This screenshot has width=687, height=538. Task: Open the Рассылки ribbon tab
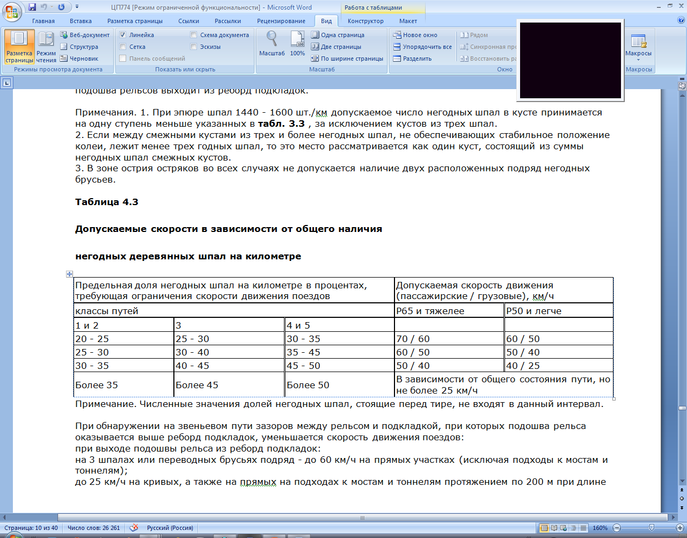[228, 21]
